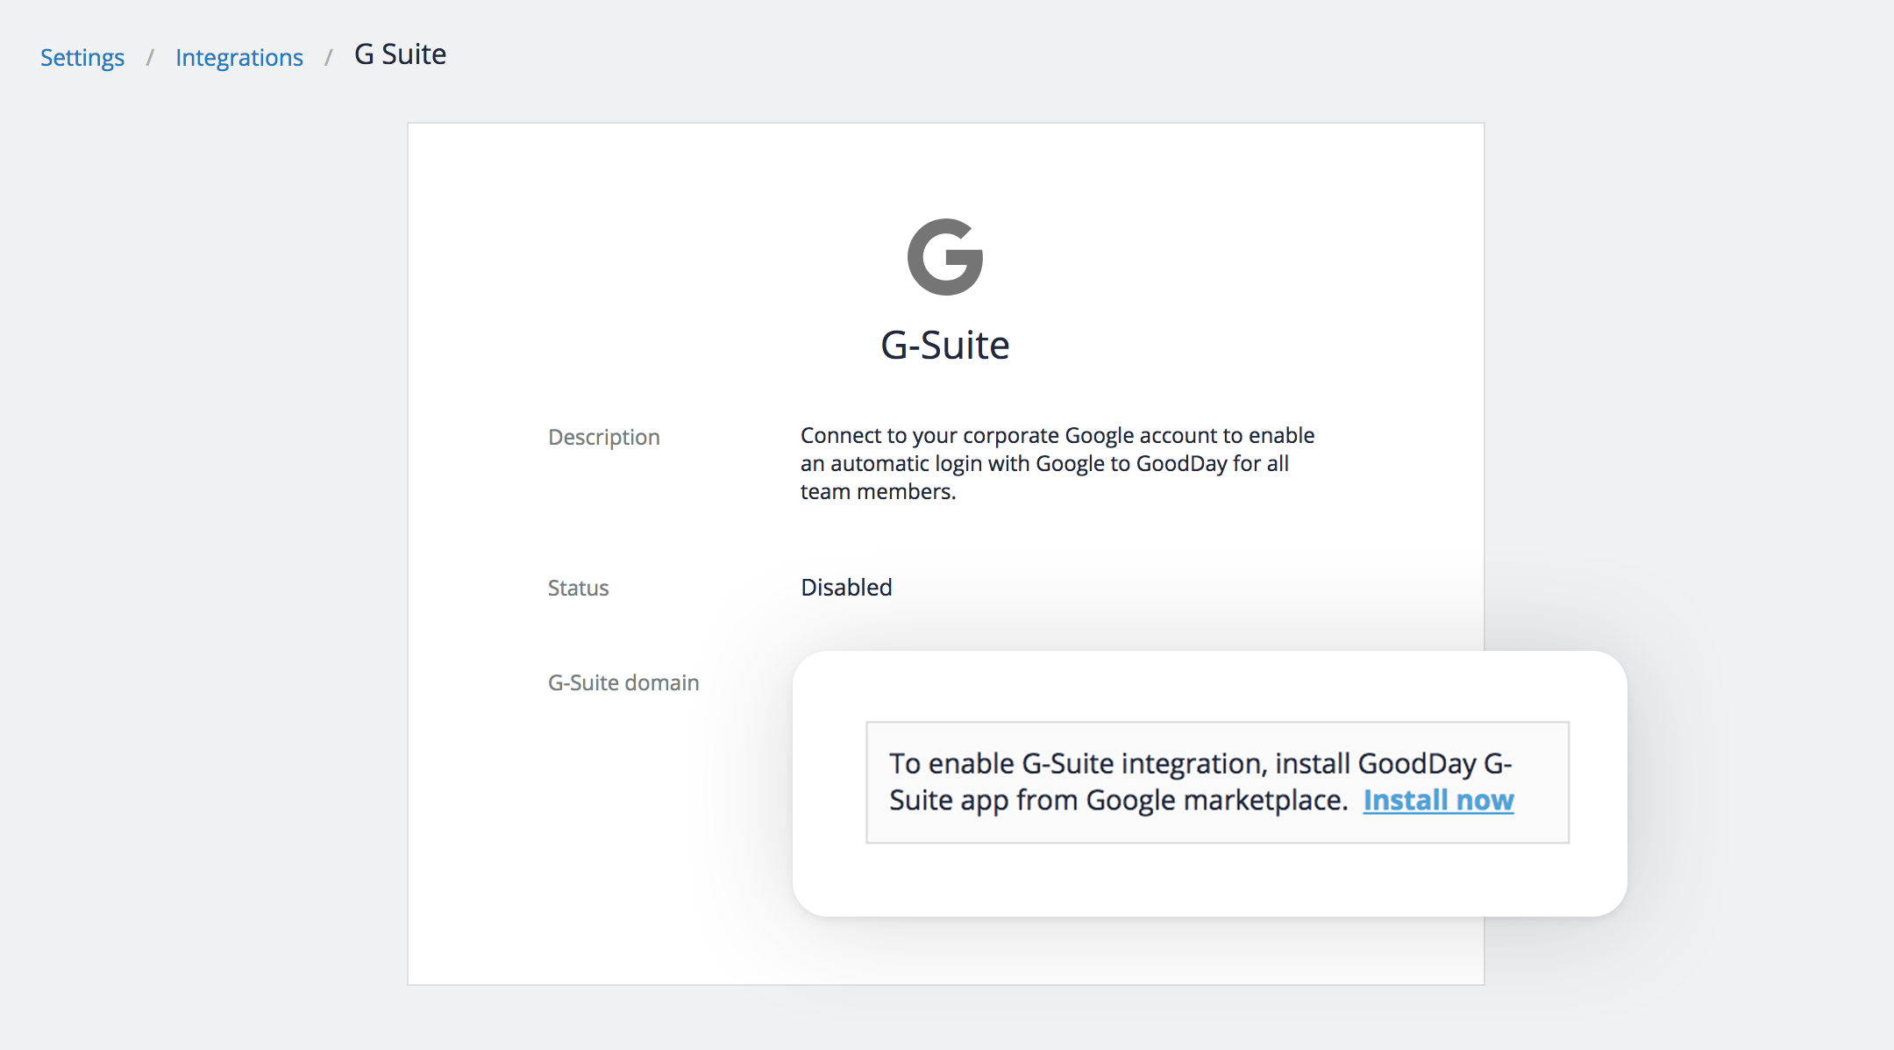Open the Settings breadcrumb link

[x=82, y=57]
